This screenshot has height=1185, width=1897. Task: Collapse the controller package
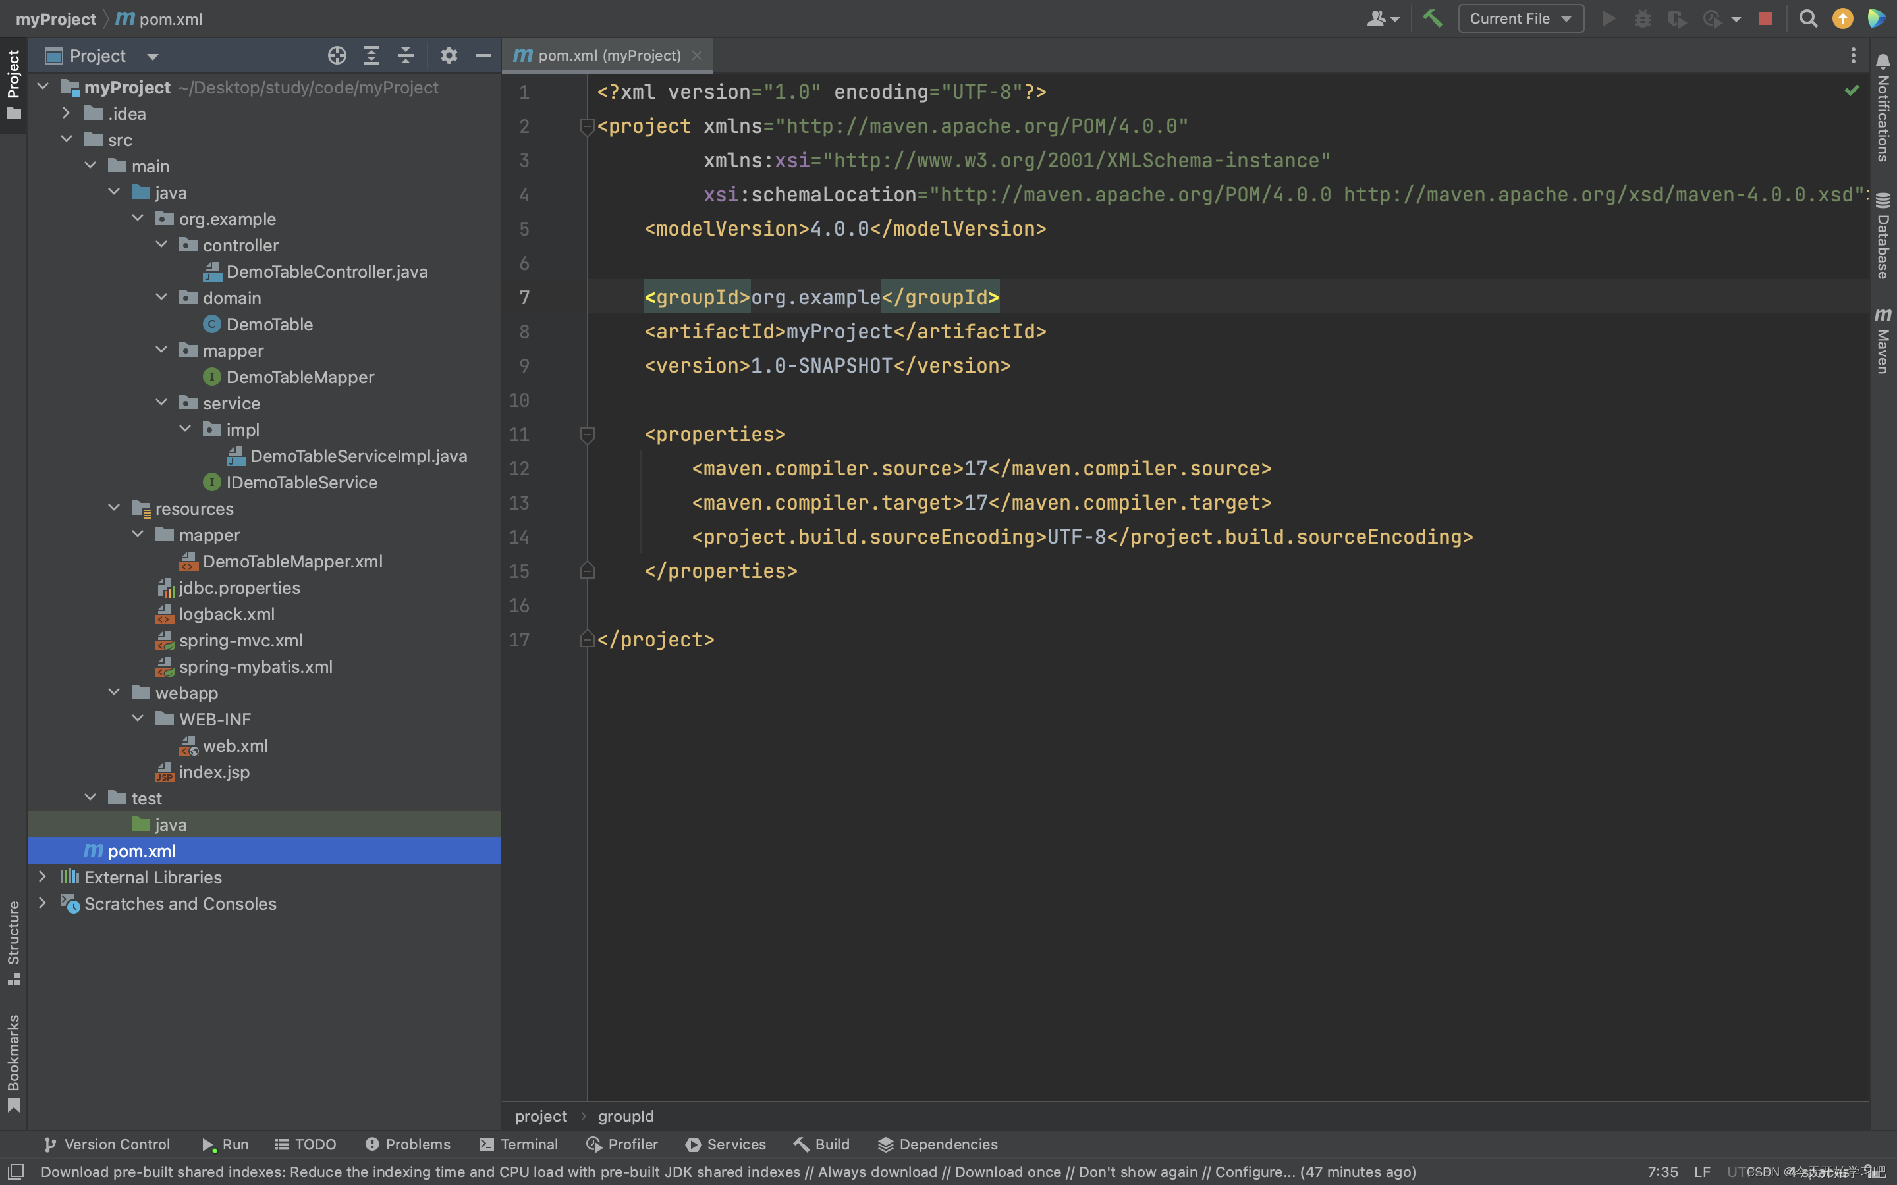161,244
